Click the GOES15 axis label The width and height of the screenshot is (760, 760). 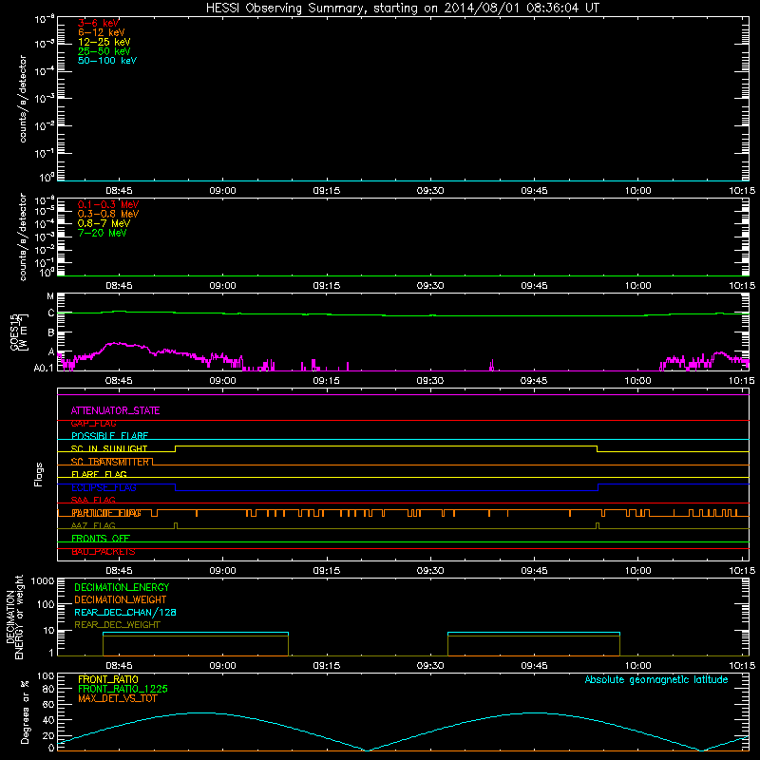(x=19, y=332)
